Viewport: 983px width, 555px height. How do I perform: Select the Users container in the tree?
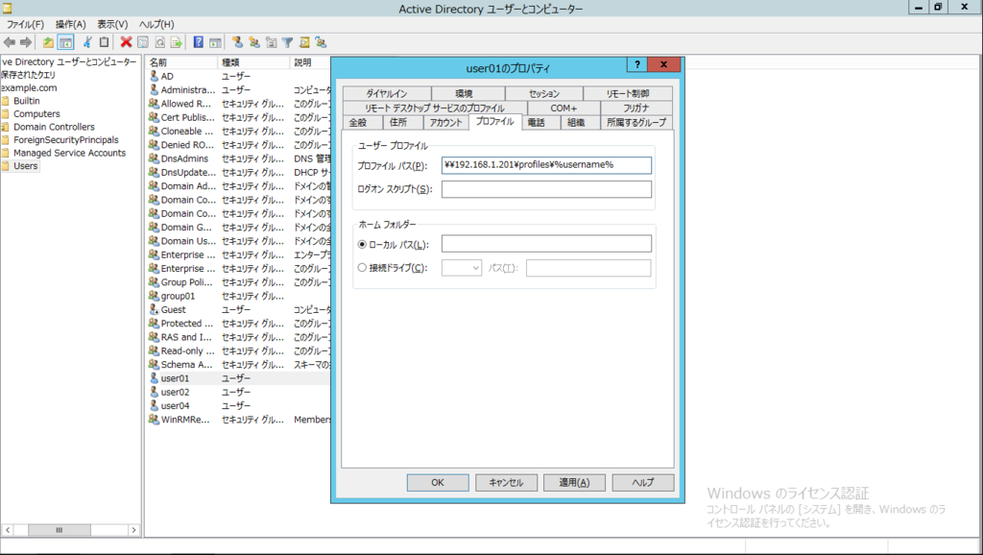pos(25,166)
